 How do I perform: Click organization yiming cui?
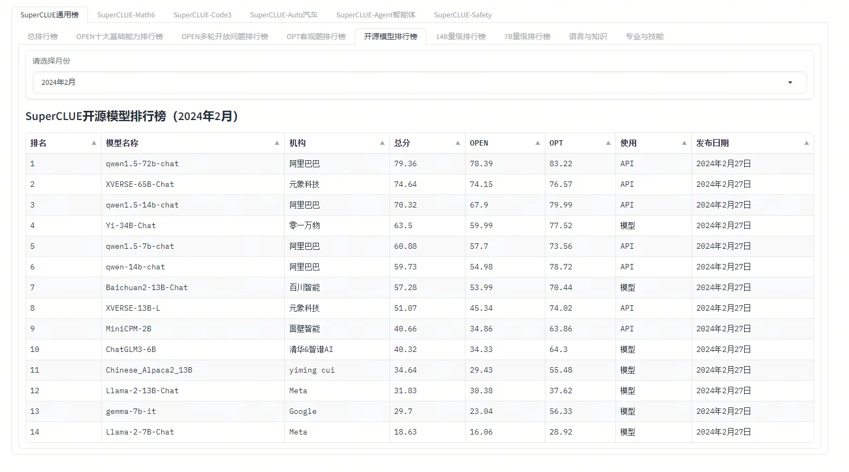click(312, 370)
